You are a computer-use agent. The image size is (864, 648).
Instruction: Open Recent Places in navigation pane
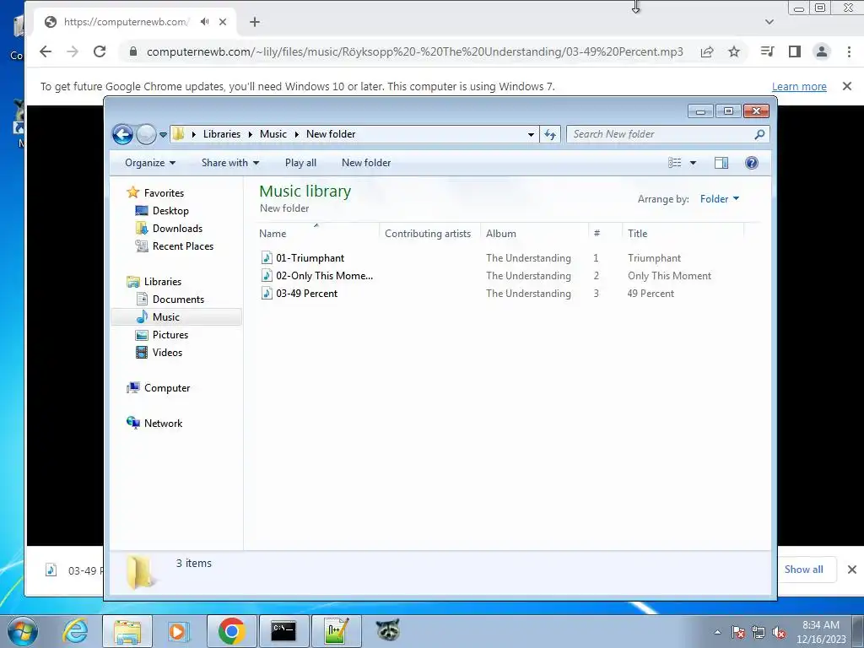click(x=183, y=246)
